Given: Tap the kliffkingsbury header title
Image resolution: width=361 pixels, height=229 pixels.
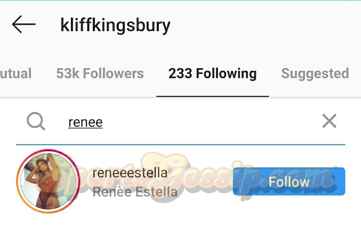Looking at the screenshot, I should click(x=115, y=25).
